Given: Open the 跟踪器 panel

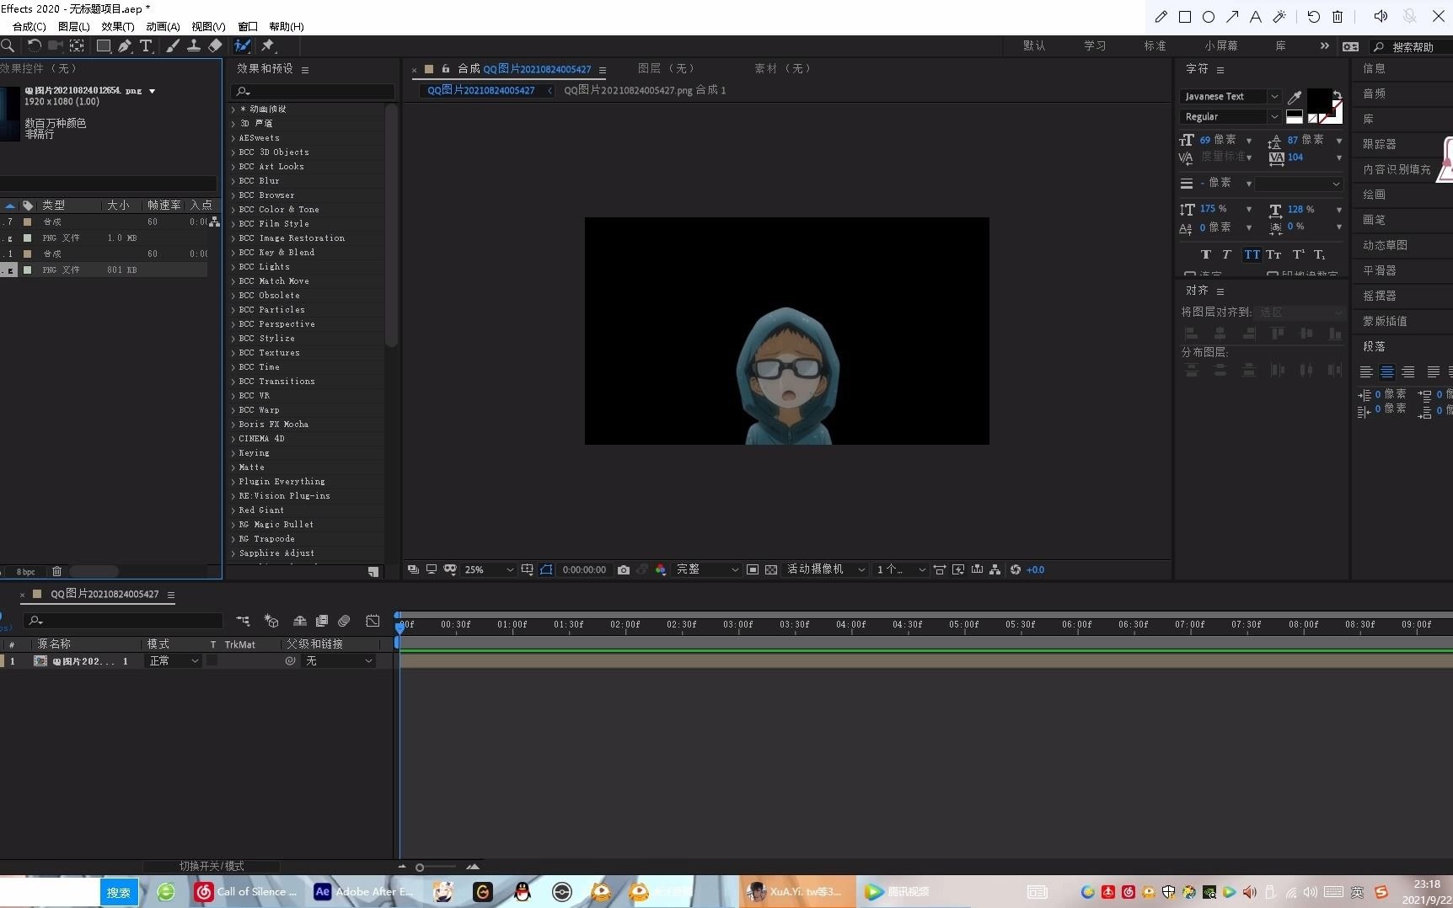Looking at the screenshot, I should click(x=1380, y=144).
